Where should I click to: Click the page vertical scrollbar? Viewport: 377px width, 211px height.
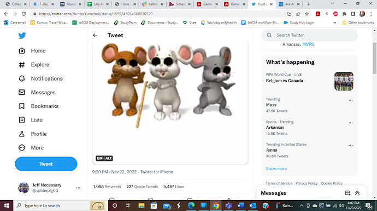tap(375, 58)
